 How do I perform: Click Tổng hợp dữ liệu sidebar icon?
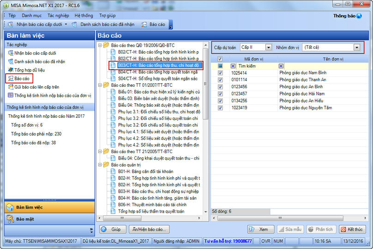11,70
